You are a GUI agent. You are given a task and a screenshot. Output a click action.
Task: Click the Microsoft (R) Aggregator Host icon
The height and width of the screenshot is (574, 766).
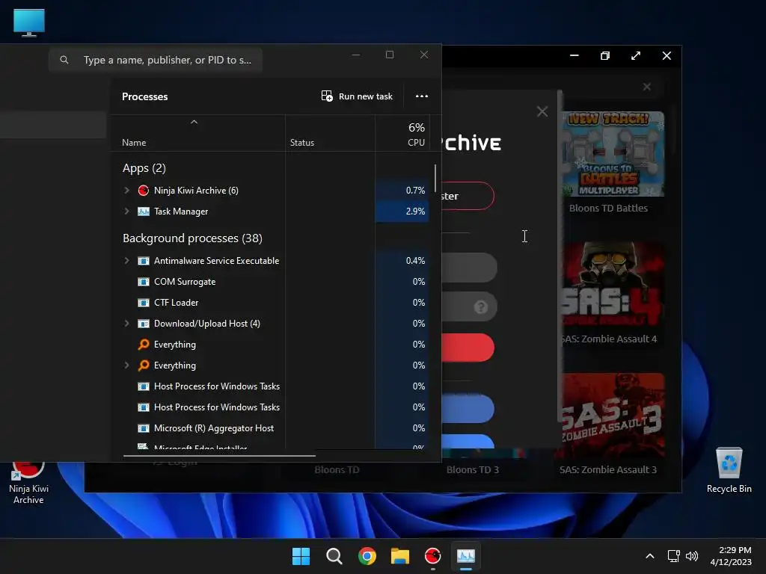[x=143, y=428]
